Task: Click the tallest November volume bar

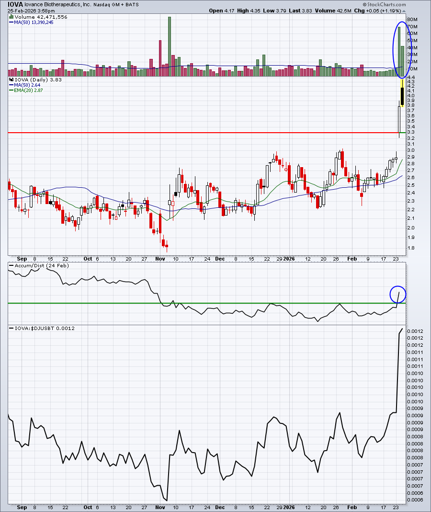Action: click(x=170, y=46)
